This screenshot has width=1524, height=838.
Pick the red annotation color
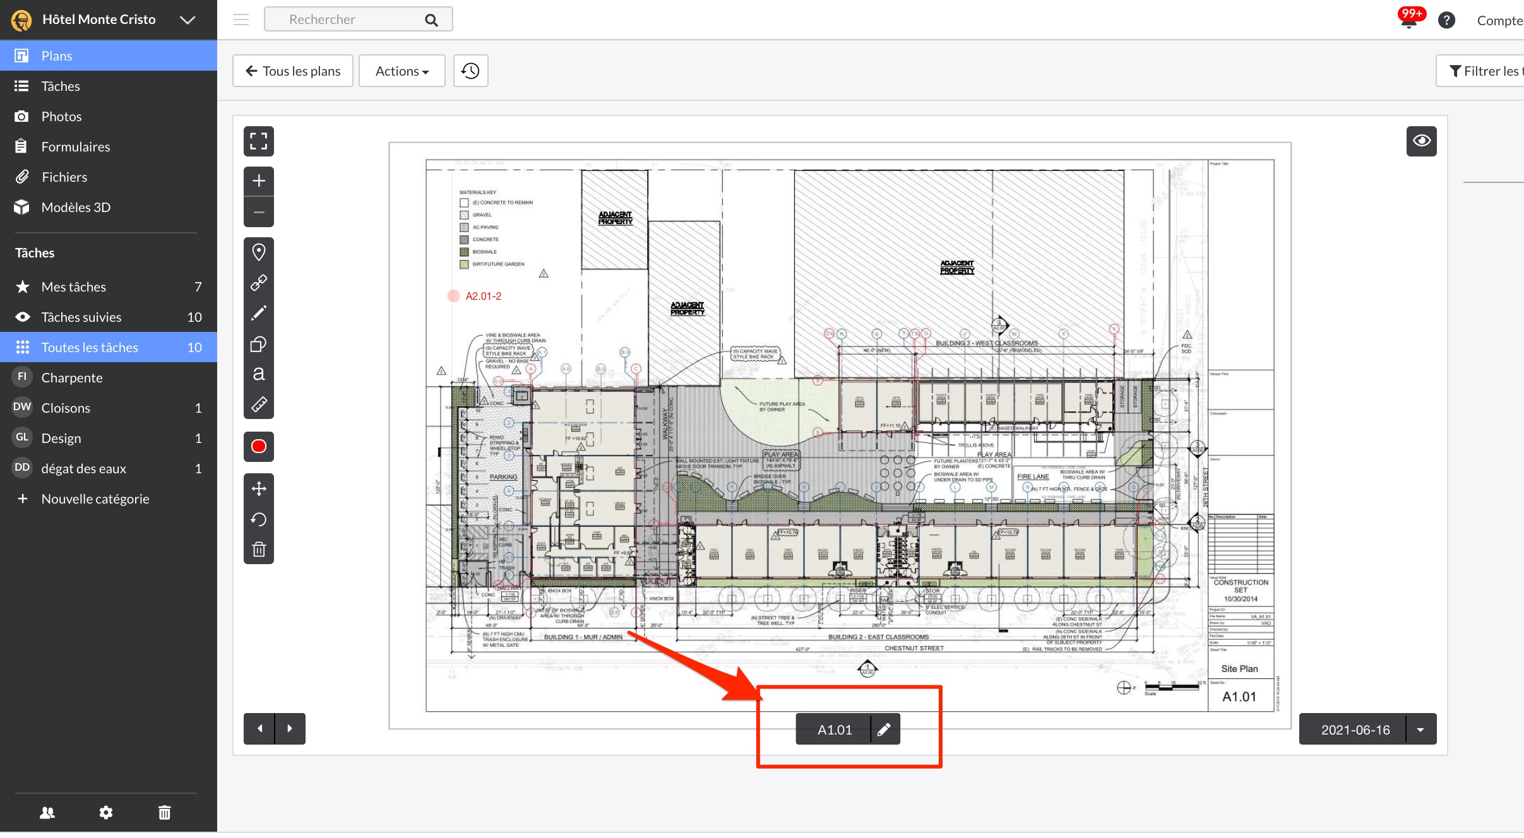coord(258,447)
